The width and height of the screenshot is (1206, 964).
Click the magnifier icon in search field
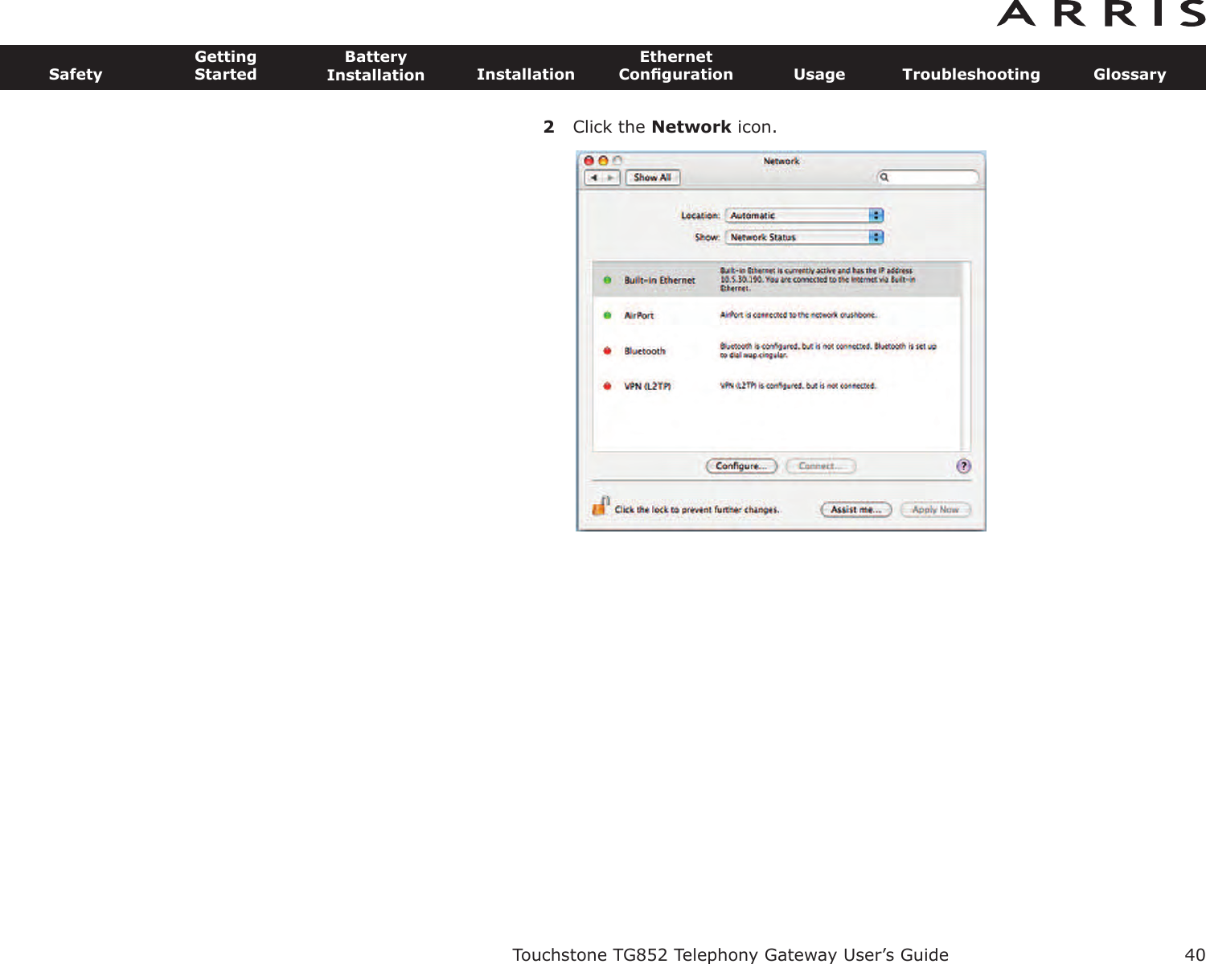(x=884, y=177)
